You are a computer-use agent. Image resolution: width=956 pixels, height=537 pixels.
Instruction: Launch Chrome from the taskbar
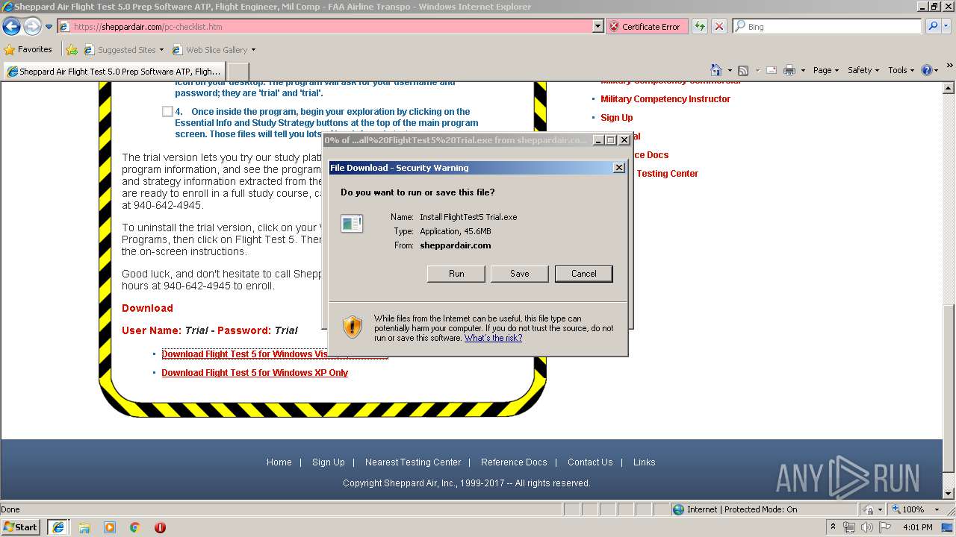[135, 527]
